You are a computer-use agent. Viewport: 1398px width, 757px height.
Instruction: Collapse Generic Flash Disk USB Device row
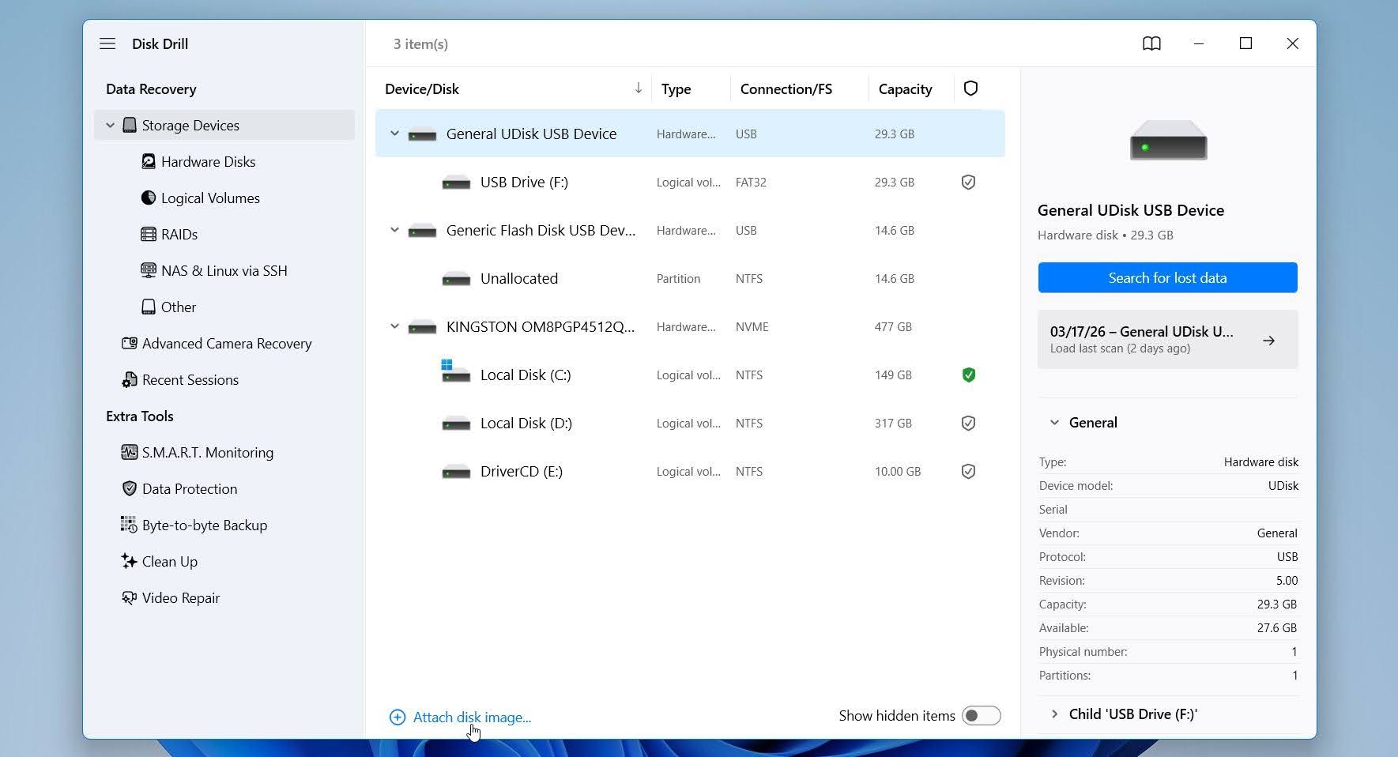(394, 230)
